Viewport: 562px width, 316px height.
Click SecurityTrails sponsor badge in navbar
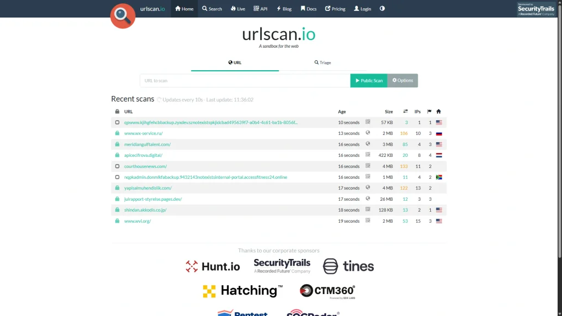(536, 9)
